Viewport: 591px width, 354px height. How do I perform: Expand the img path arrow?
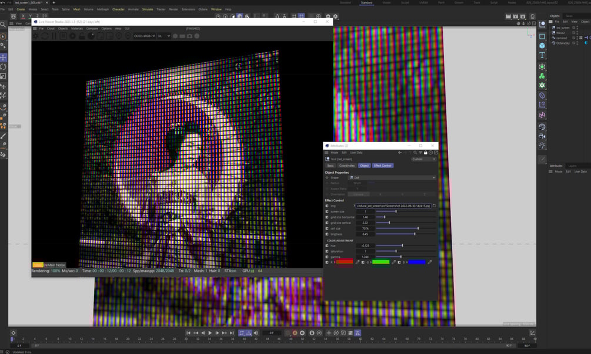pyautogui.click(x=354, y=206)
